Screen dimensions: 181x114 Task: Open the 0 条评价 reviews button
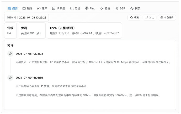(167, 17)
